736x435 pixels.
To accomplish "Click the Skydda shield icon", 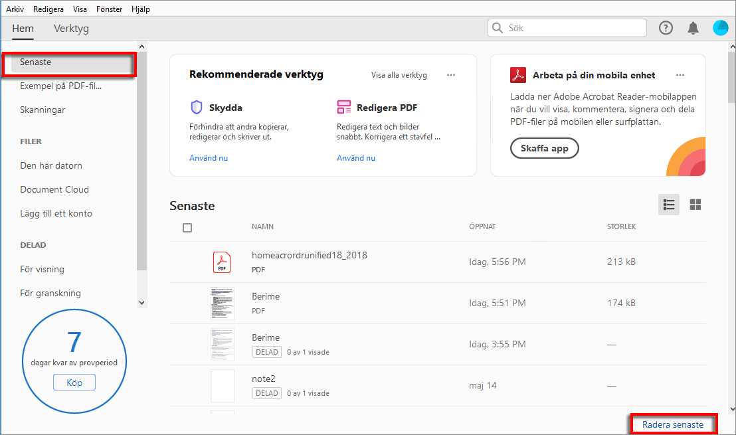I will (196, 108).
